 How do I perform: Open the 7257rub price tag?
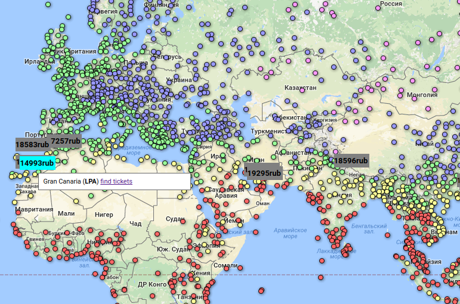coord(65,141)
